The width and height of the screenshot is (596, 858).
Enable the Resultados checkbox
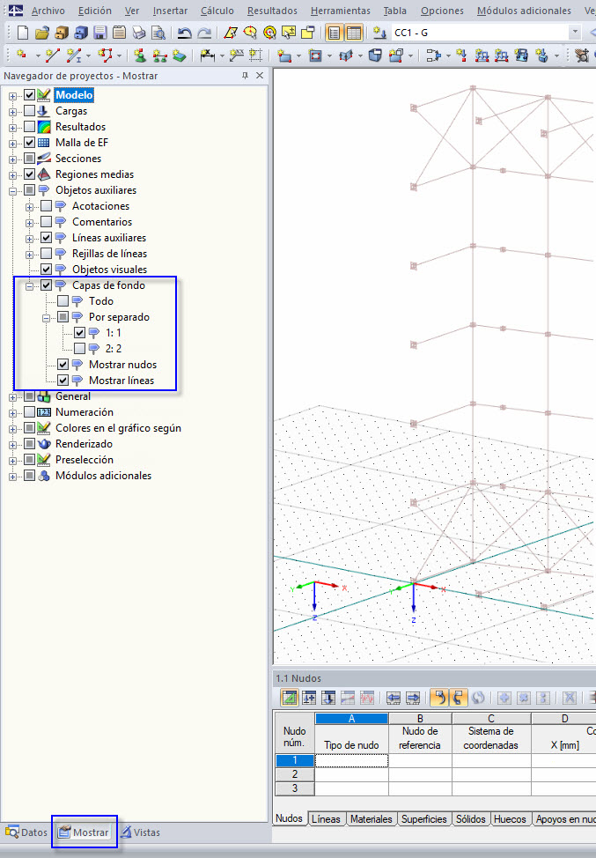tap(30, 127)
